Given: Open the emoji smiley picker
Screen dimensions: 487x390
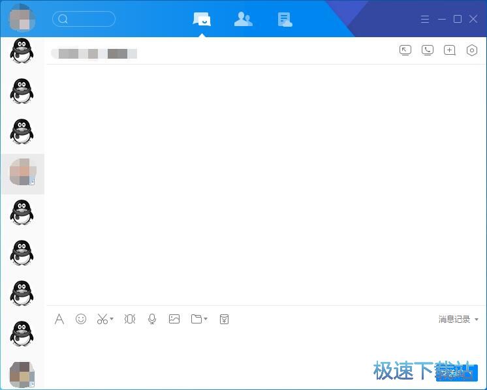Looking at the screenshot, I should (81, 319).
